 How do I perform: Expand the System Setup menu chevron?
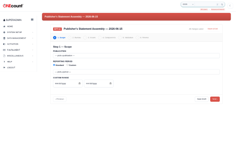[x=33, y=32]
